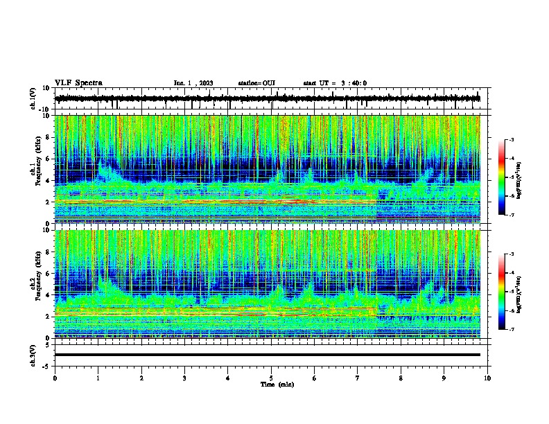Image resolution: width=549 pixels, height=424 pixels.
Task: Click the '4' kHz tick on ch.1 spectrogram
Action: click(48, 181)
